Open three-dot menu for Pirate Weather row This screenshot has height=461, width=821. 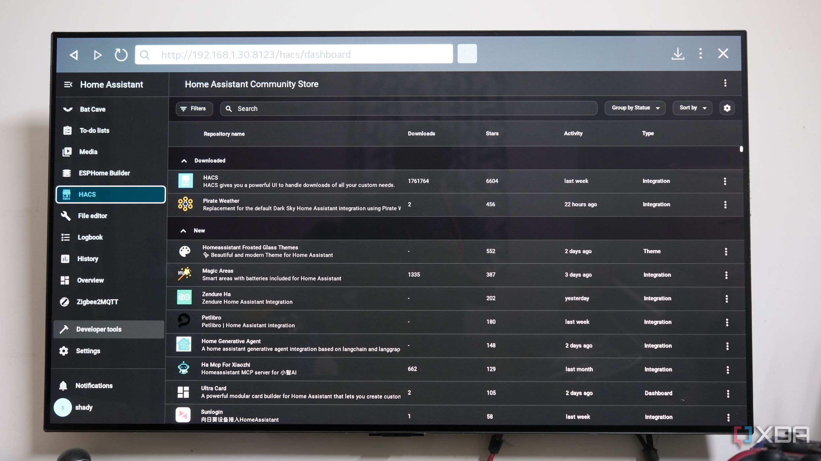725,205
